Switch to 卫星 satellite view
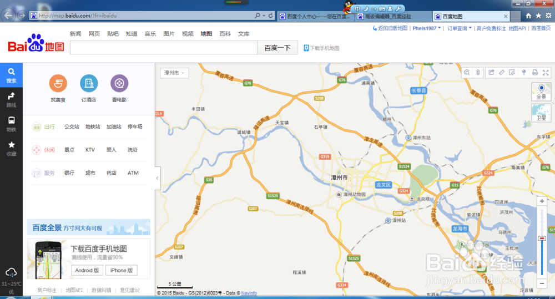 (541, 113)
